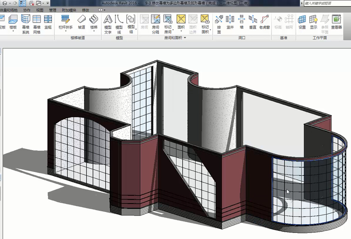Open the Stair (楼梯) dropdown
The height and width of the screenshot is (239, 351).
pos(94,31)
